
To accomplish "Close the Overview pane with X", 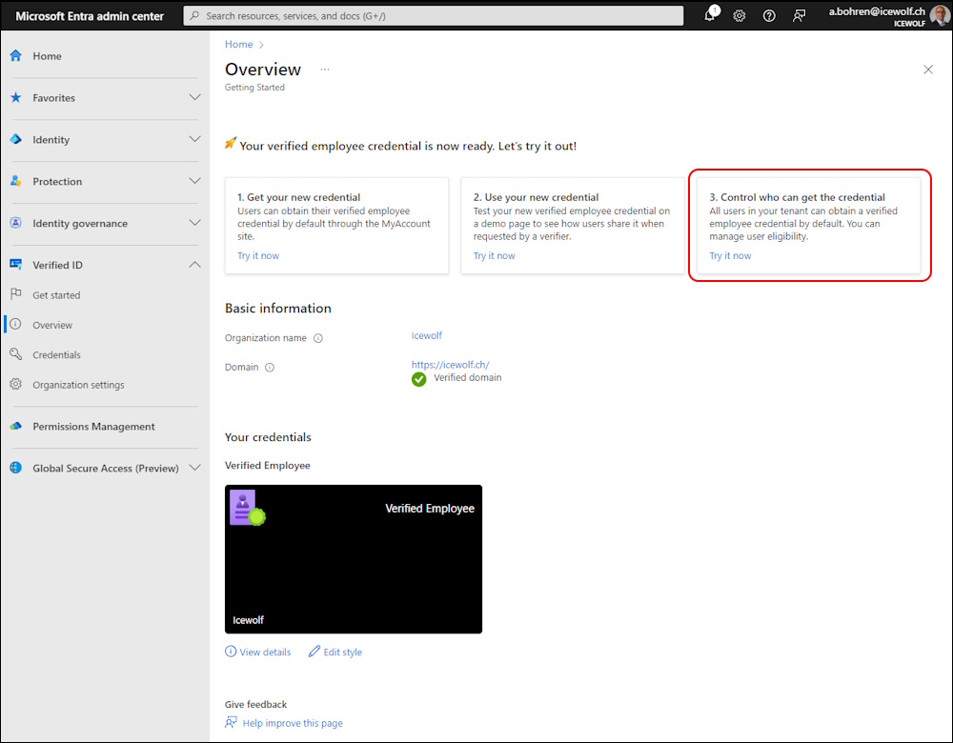I will pyautogui.click(x=928, y=70).
